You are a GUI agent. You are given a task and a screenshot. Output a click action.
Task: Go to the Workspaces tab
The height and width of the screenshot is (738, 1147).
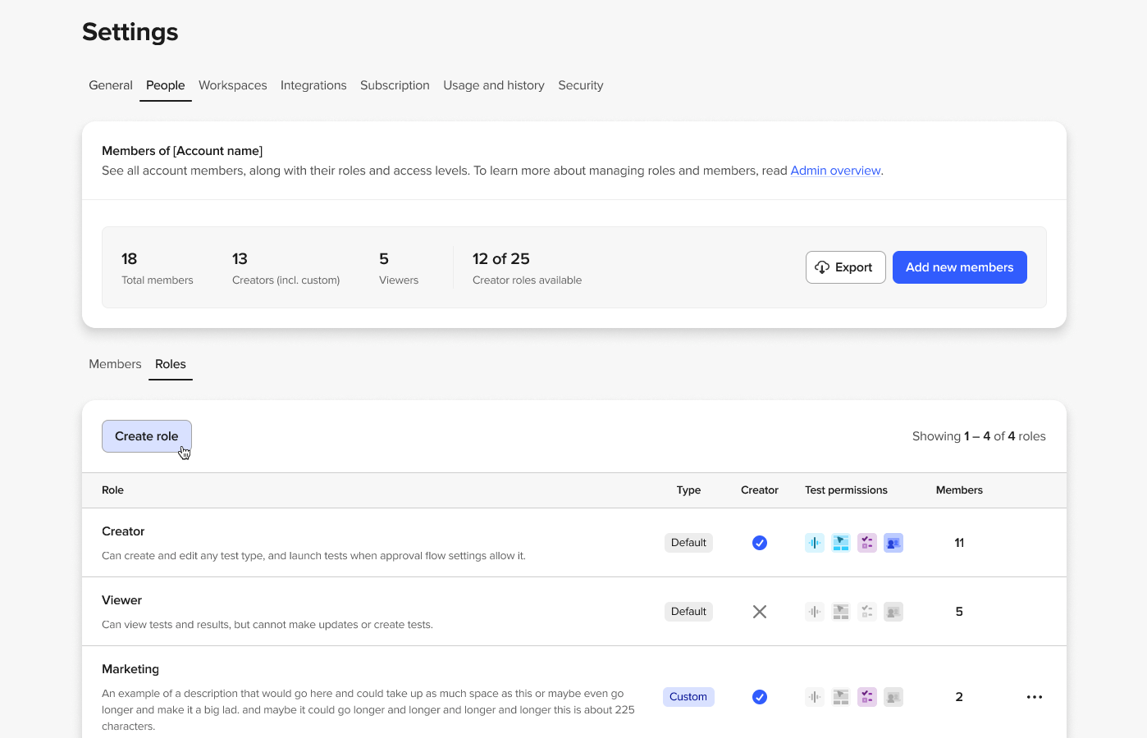click(232, 85)
